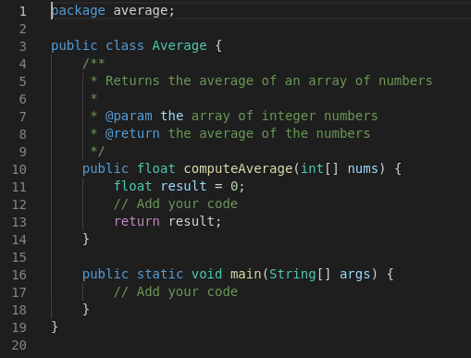Click line number 10 in the gutter
The height and width of the screenshot is (358, 471).
pos(19,169)
